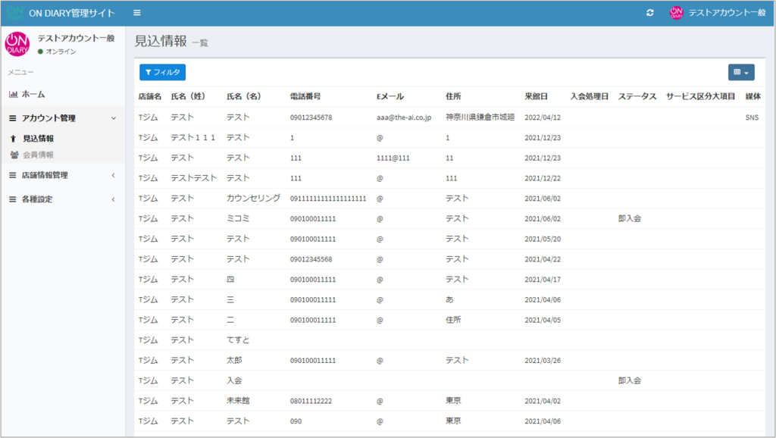Image resolution: width=776 pixels, height=438 pixels.
Task: Click the ステータス column header
Action: [637, 97]
